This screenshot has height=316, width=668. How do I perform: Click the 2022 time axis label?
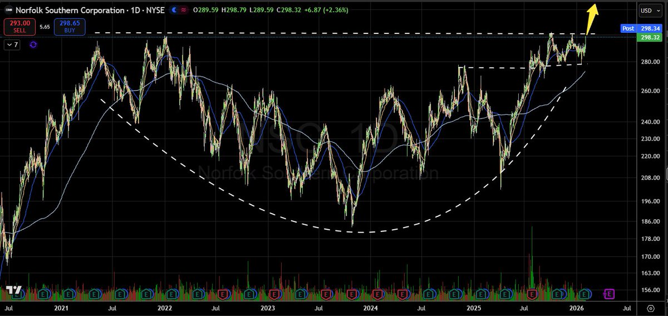pos(164,307)
